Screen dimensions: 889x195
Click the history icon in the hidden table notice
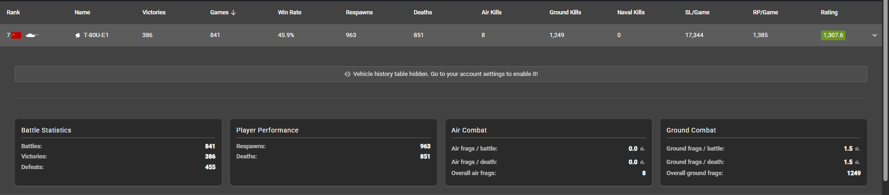point(347,74)
